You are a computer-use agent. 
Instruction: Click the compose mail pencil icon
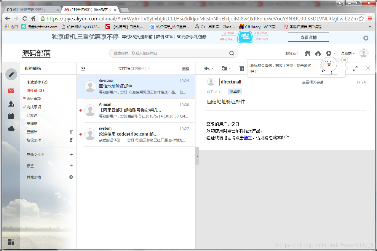click(11, 74)
